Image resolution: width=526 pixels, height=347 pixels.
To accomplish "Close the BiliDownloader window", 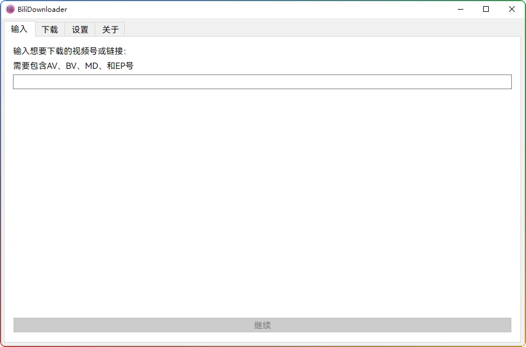I will [512, 9].
